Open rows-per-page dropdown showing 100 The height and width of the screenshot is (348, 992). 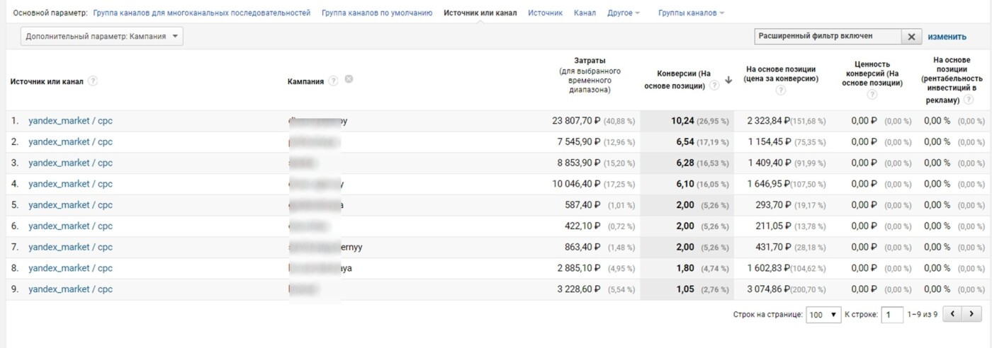coord(823,315)
